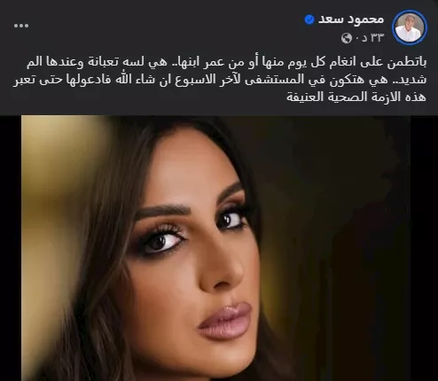Image resolution: width=438 pixels, height=381 pixels.
Task: Open the profile name link محمود سعد
Action: click(x=351, y=19)
